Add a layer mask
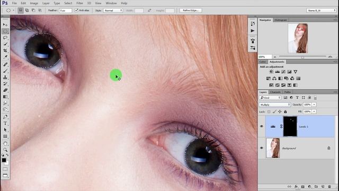This screenshot has height=191, width=339. tap(302, 187)
